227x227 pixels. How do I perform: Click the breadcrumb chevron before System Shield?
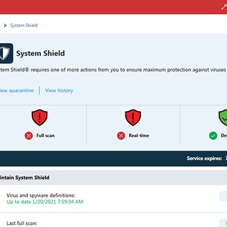coord(5,26)
